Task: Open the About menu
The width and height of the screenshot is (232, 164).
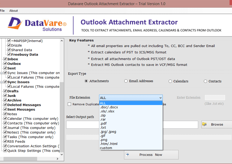Action: (14, 11)
